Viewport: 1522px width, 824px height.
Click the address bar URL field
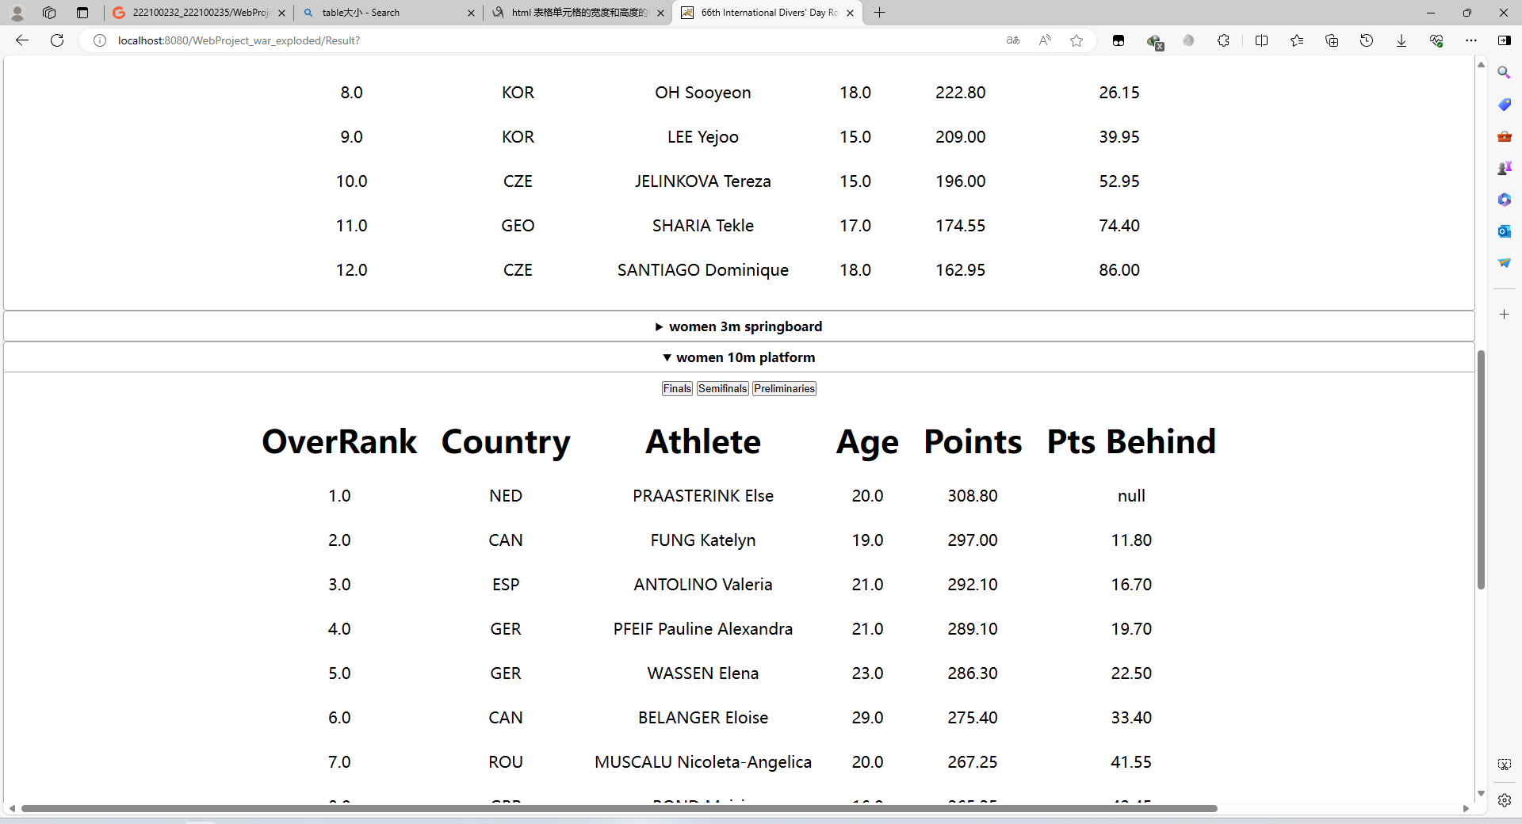pyautogui.click(x=476, y=40)
